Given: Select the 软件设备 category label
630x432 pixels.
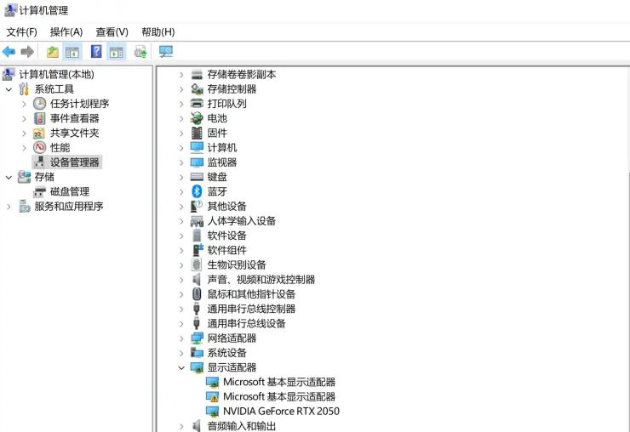Looking at the screenshot, I should tap(226, 236).
